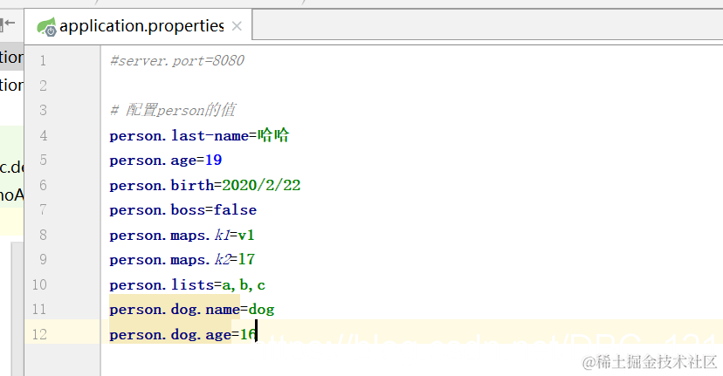Click the value 16 on line 12
The height and width of the screenshot is (376, 723).
click(248, 334)
